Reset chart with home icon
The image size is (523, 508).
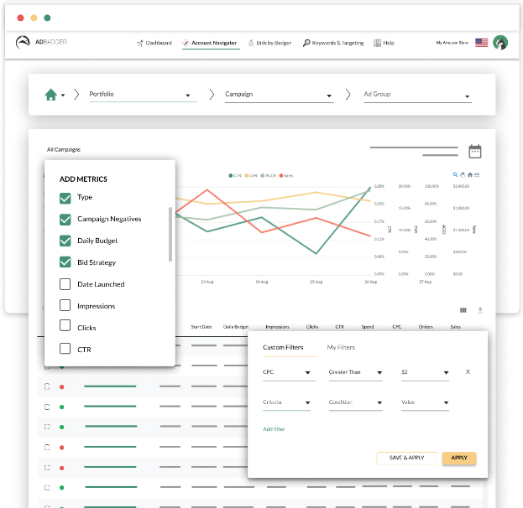coord(470,174)
